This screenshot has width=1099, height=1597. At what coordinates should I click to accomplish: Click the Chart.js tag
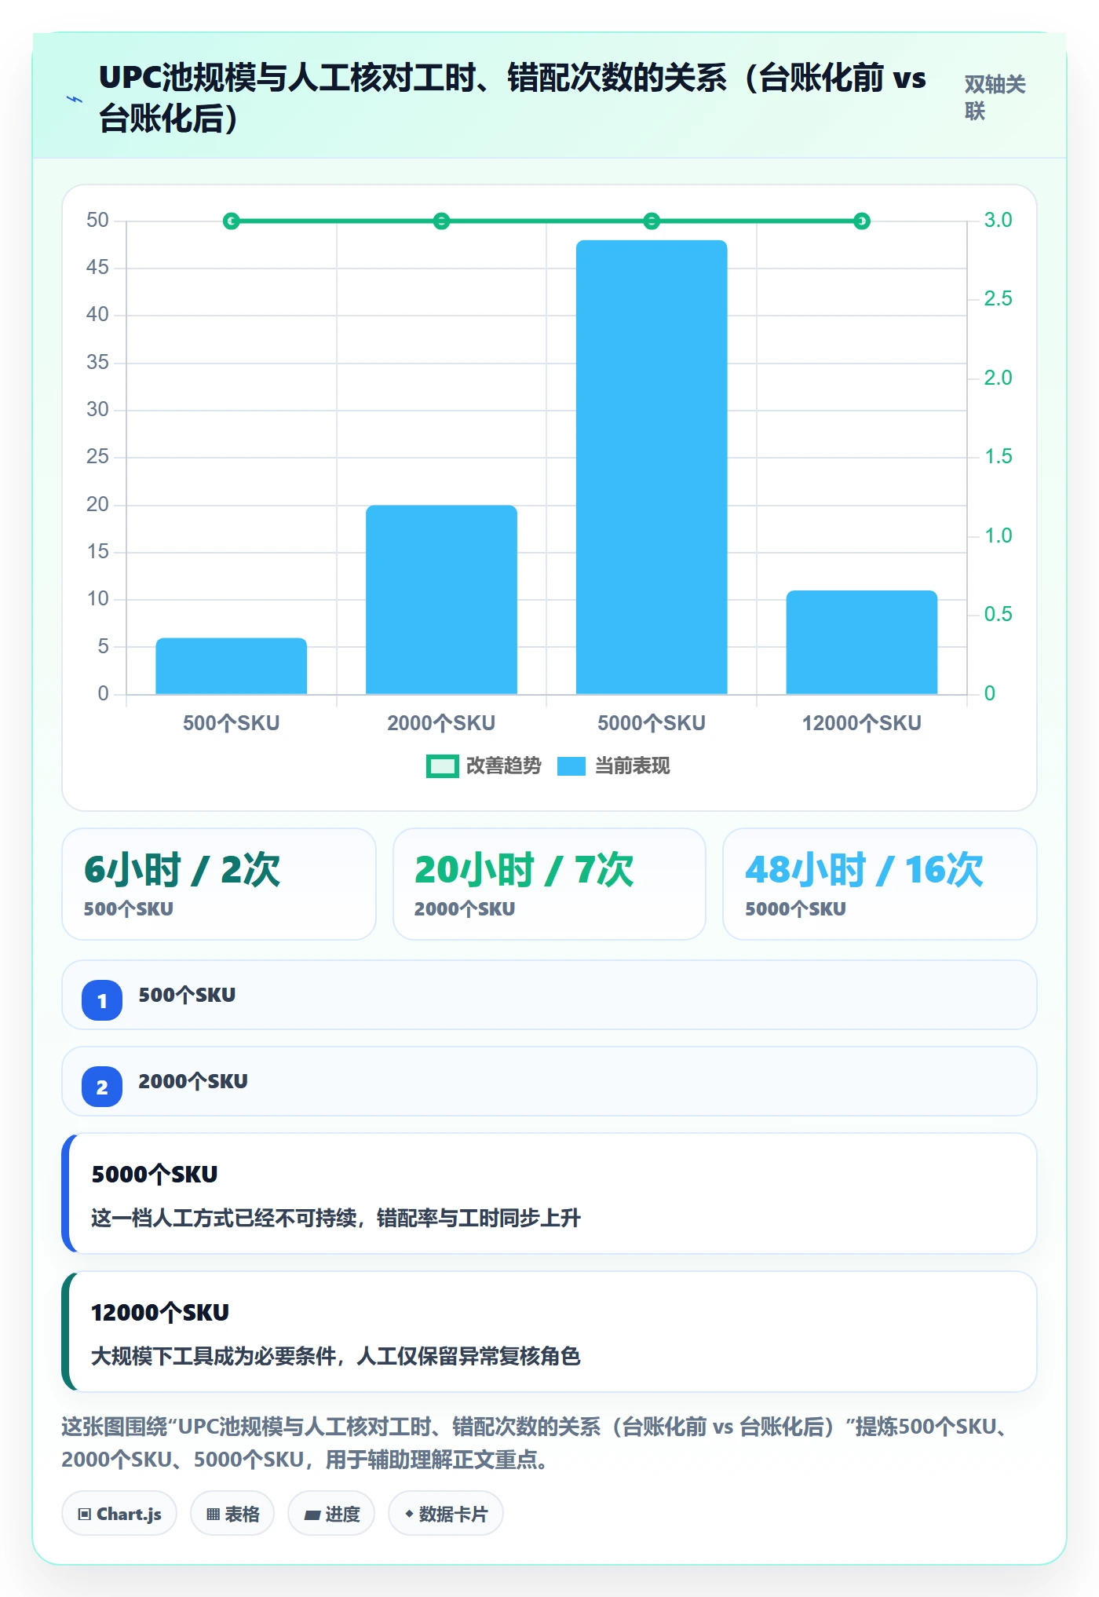pyautogui.click(x=119, y=1513)
